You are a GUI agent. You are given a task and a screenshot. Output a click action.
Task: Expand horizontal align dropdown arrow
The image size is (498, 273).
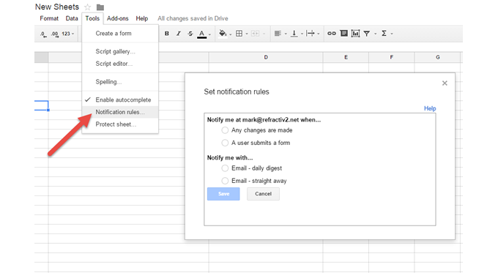pos(286,34)
